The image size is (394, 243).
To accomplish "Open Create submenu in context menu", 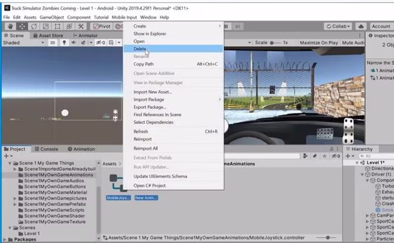I will (x=173, y=26).
